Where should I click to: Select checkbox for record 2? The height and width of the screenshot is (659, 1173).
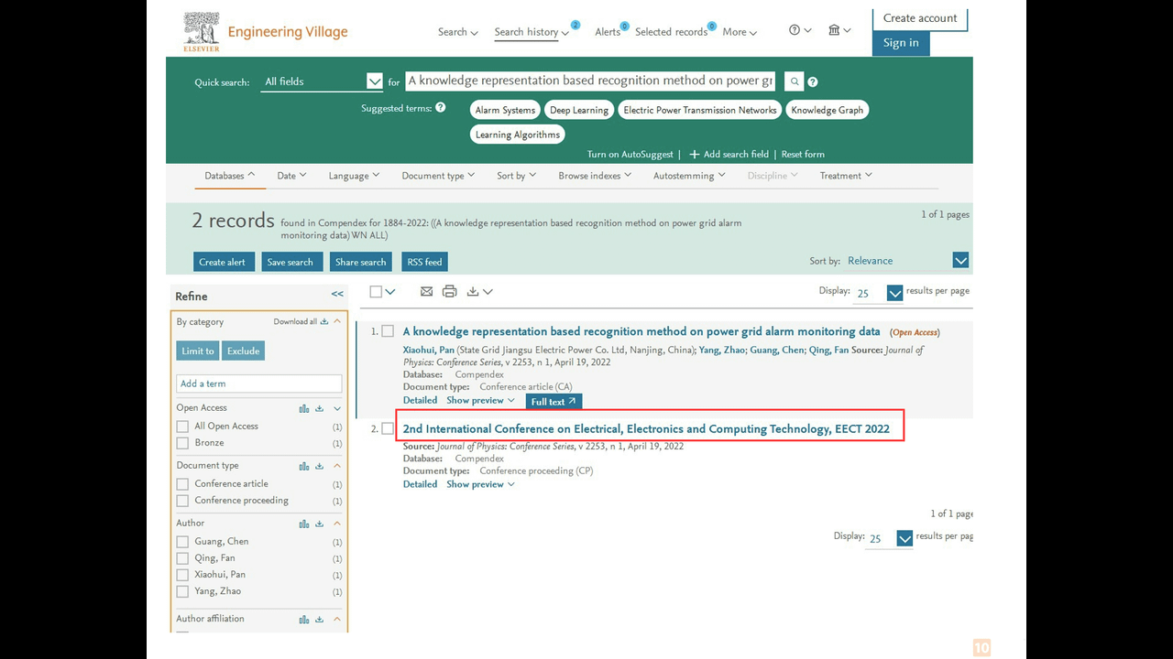[x=388, y=428]
